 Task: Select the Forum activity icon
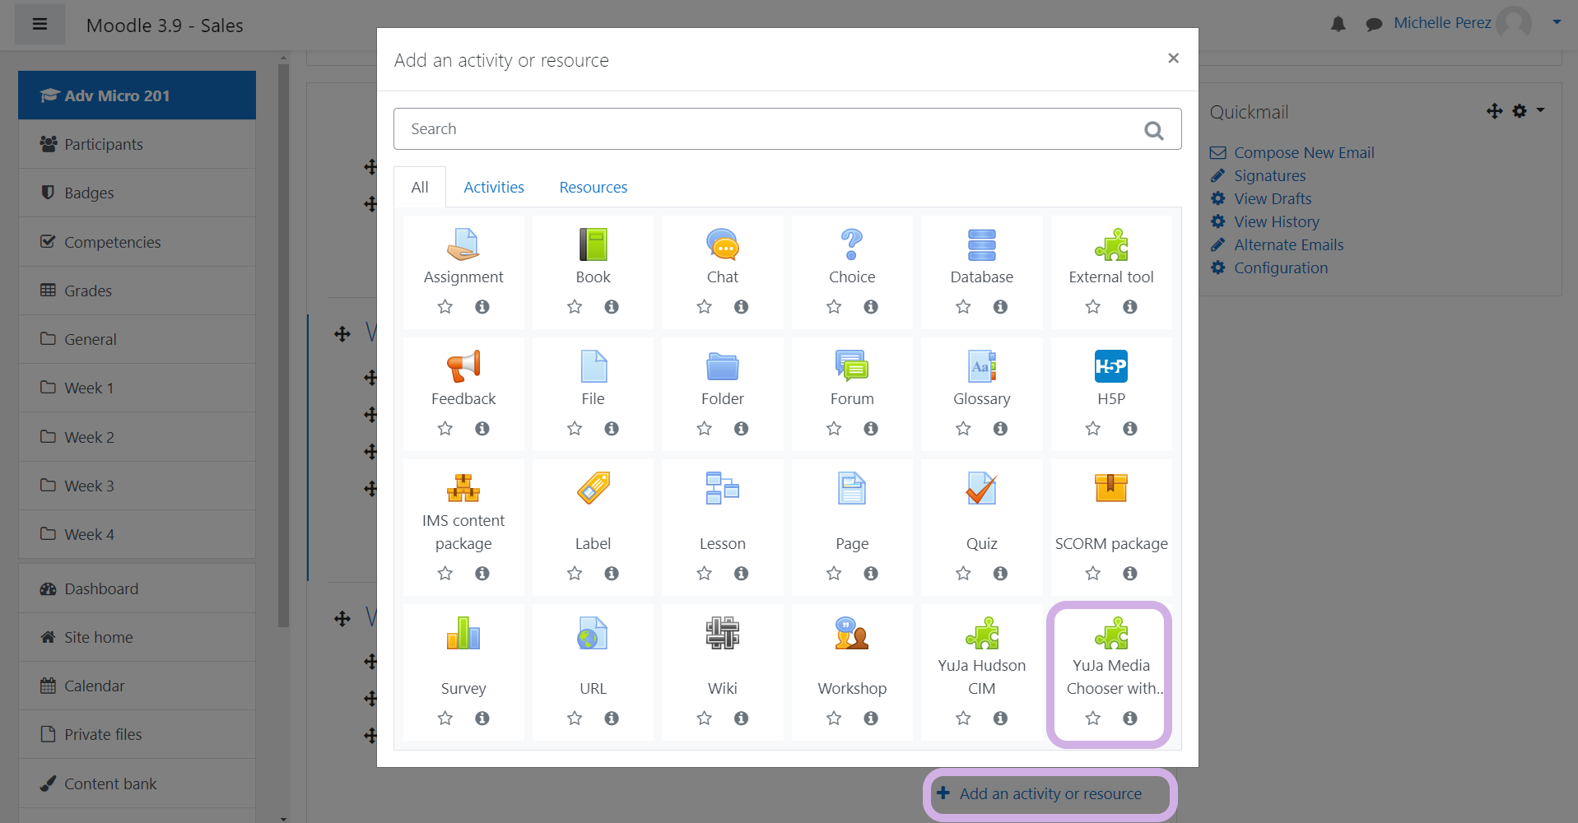[851, 366]
